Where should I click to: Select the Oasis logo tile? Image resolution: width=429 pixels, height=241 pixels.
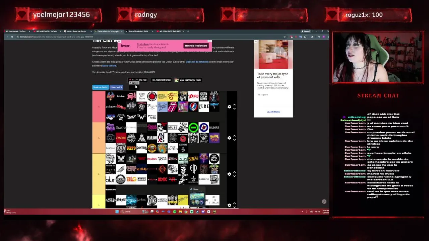[x=142, y=179]
